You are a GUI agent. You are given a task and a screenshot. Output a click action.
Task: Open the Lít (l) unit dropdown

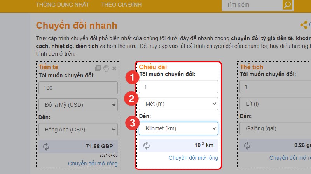tap(275, 104)
